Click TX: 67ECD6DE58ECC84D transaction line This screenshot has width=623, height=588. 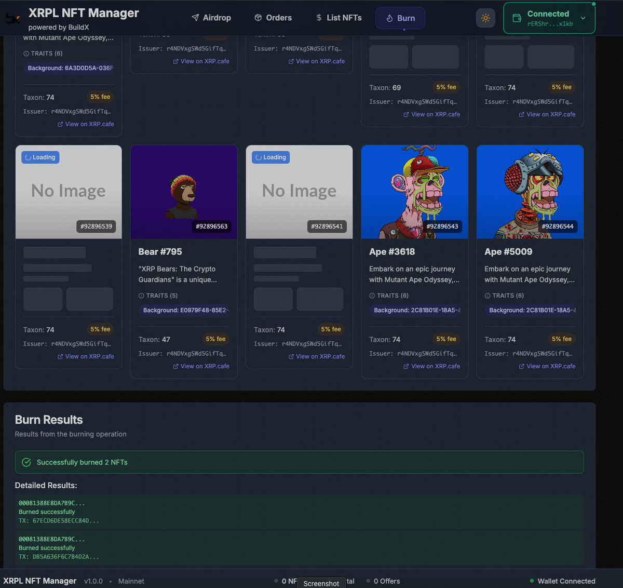pyautogui.click(x=59, y=520)
